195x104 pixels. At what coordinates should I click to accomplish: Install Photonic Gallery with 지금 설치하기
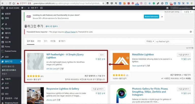coord(184,89)
